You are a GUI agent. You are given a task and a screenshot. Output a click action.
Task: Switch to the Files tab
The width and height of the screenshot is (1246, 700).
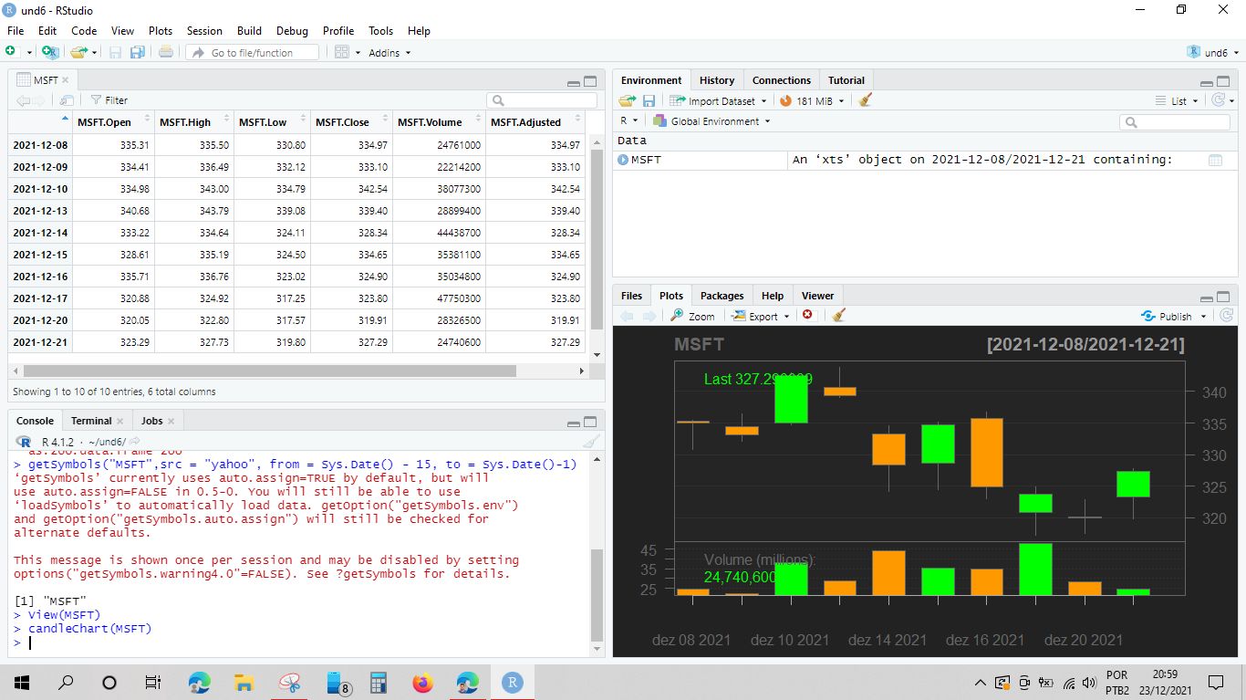pyautogui.click(x=631, y=296)
